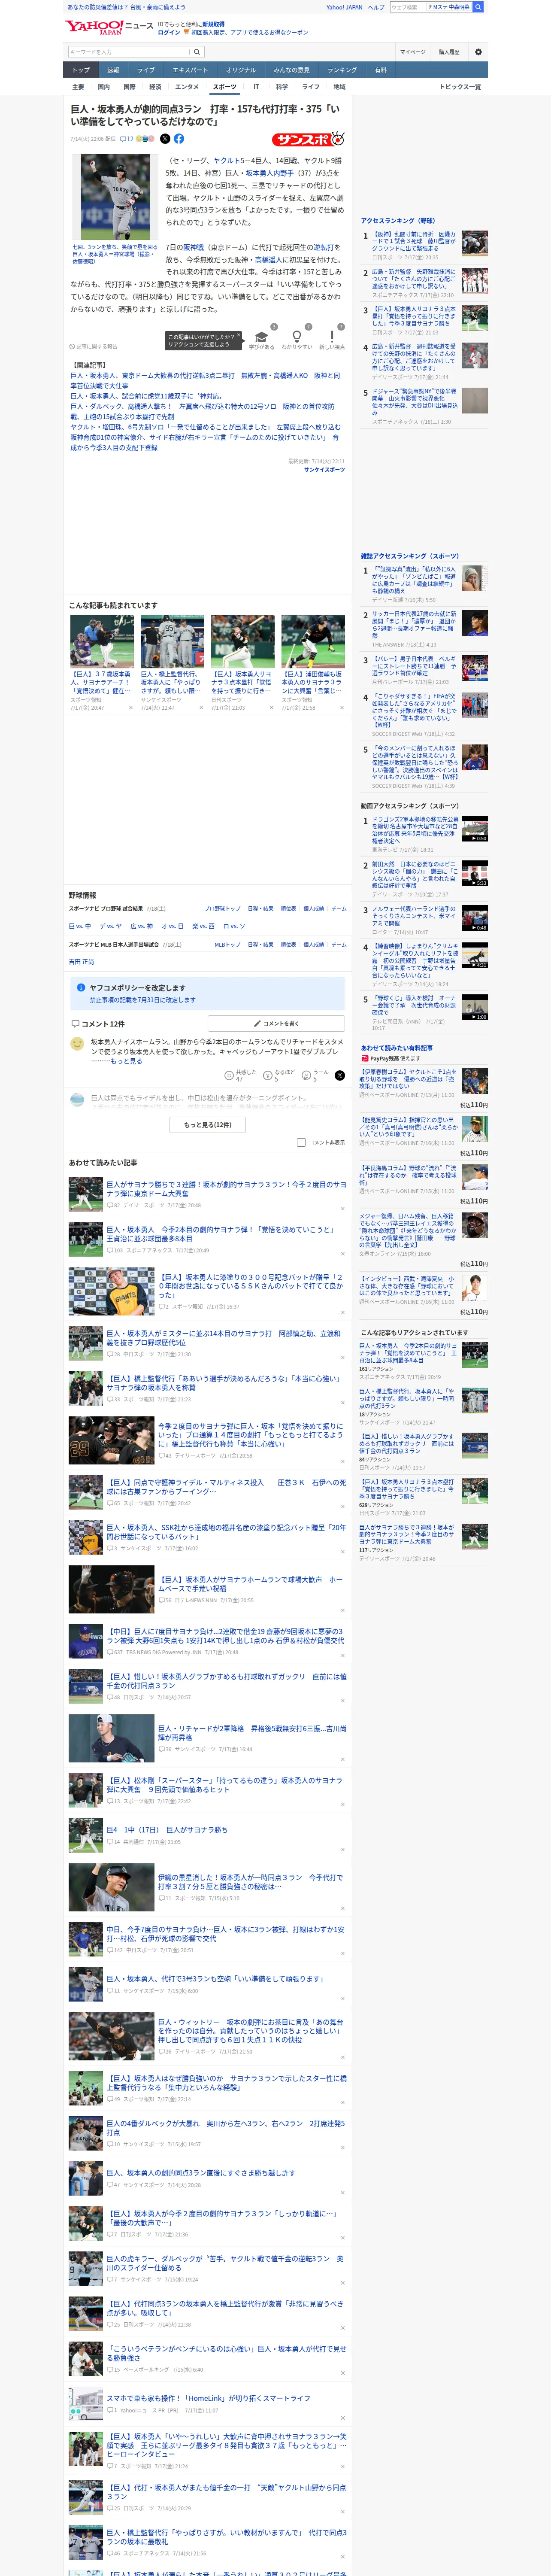Viewport: 551px width, 2576px height.
Task: Click the 新規取得 ID link
Action: click(213, 24)
